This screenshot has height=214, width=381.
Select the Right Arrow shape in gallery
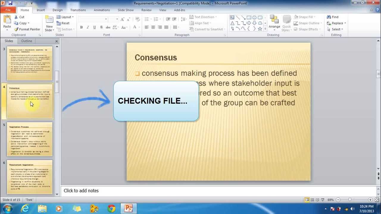pos(249,23)
